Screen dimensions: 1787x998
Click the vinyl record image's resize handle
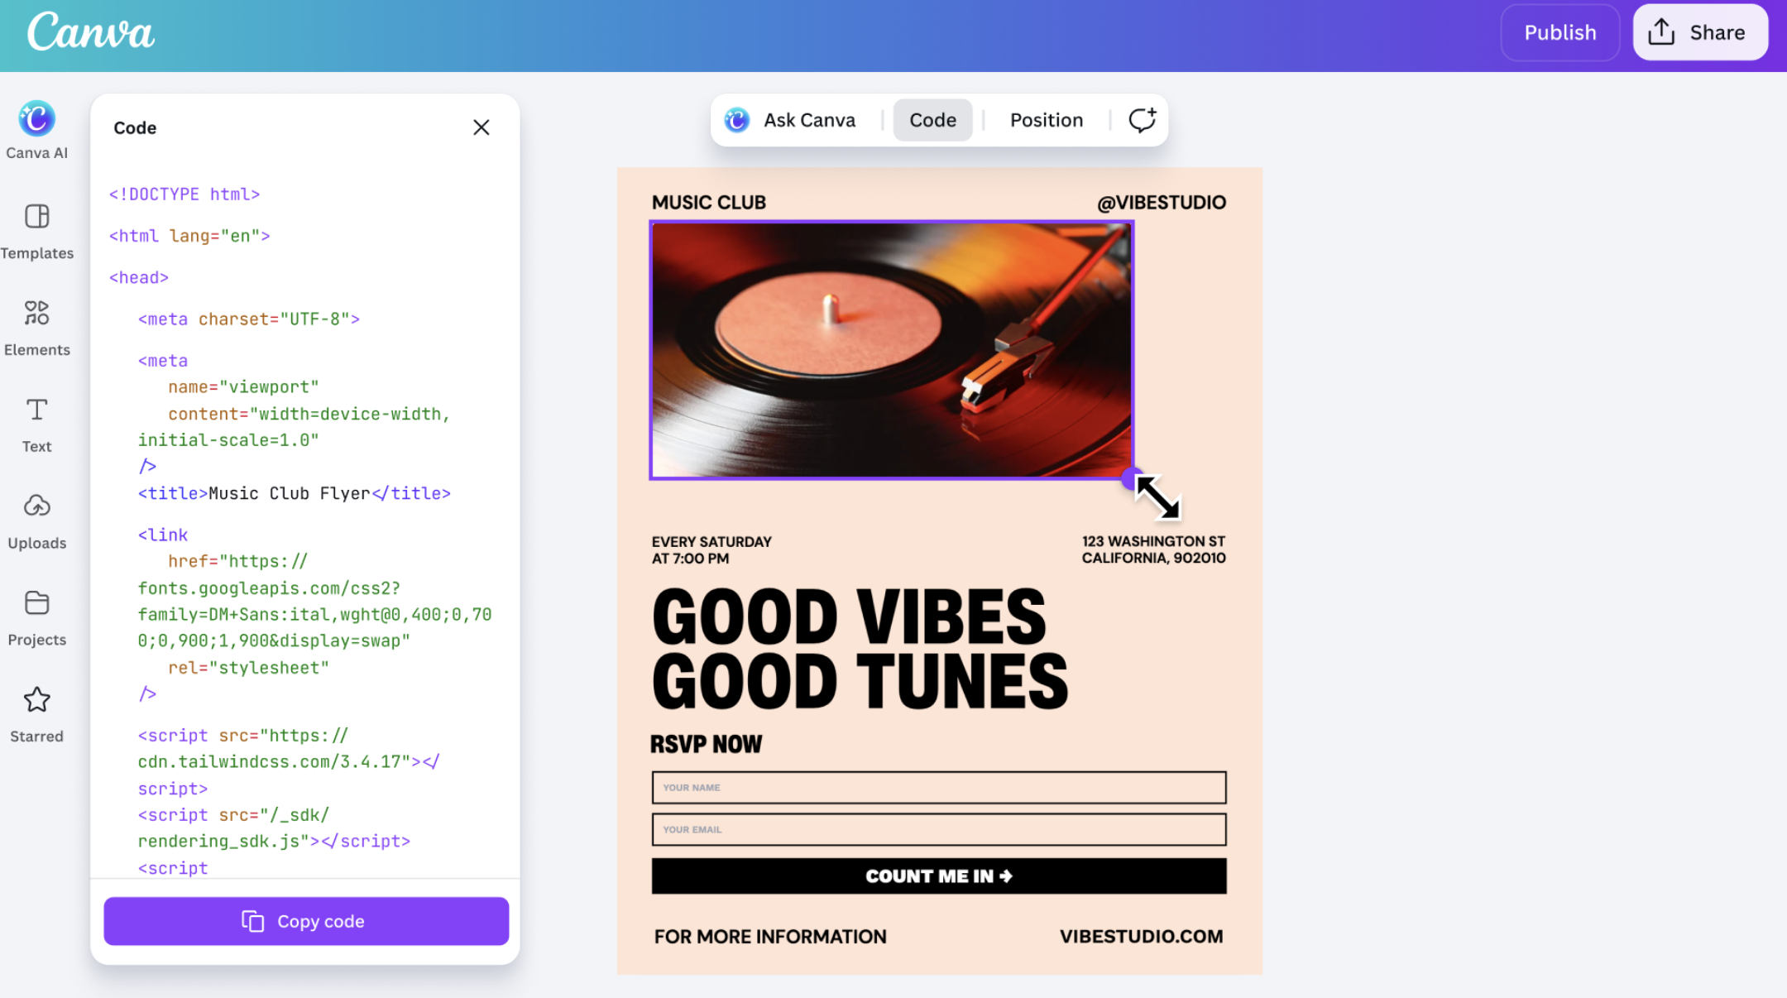[1131, 477]
